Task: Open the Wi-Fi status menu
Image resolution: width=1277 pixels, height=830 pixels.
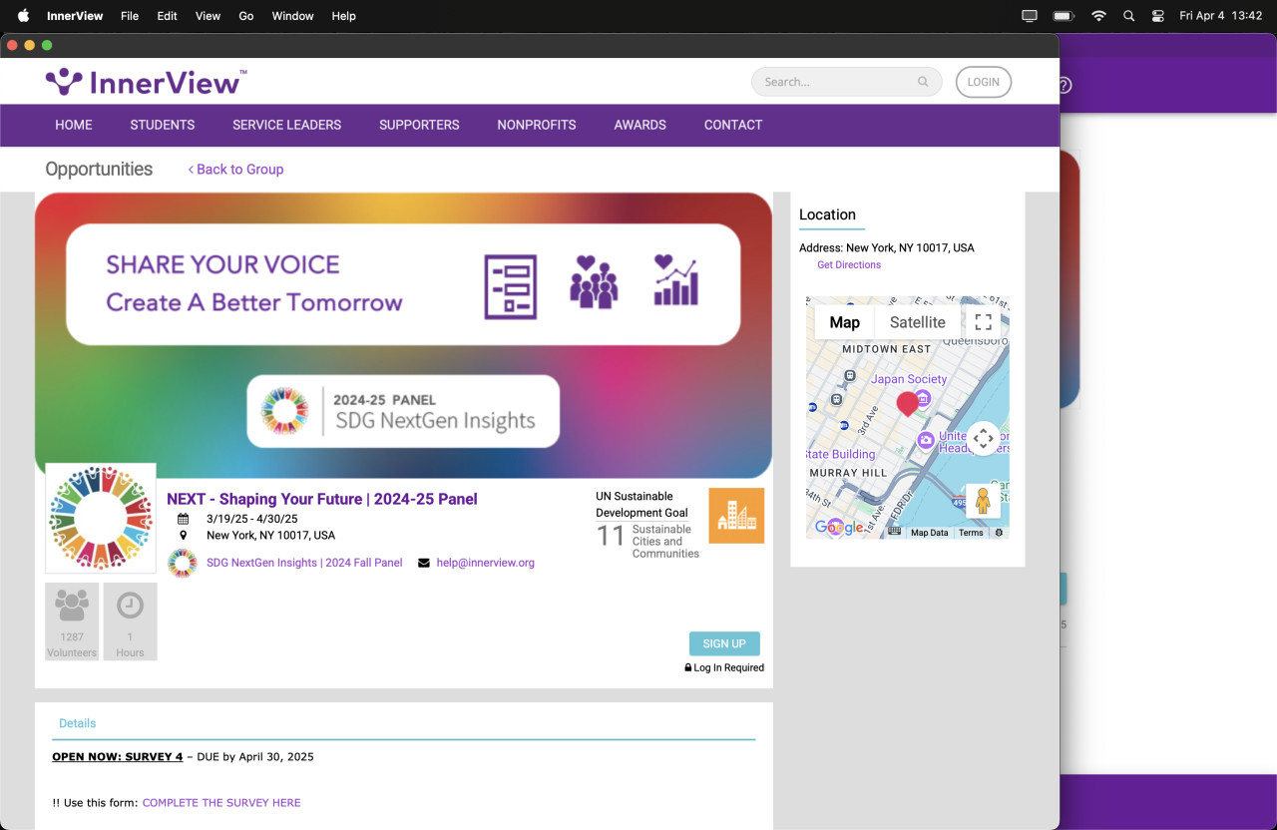Action: pyautogui.click(x=1098, y=16)
